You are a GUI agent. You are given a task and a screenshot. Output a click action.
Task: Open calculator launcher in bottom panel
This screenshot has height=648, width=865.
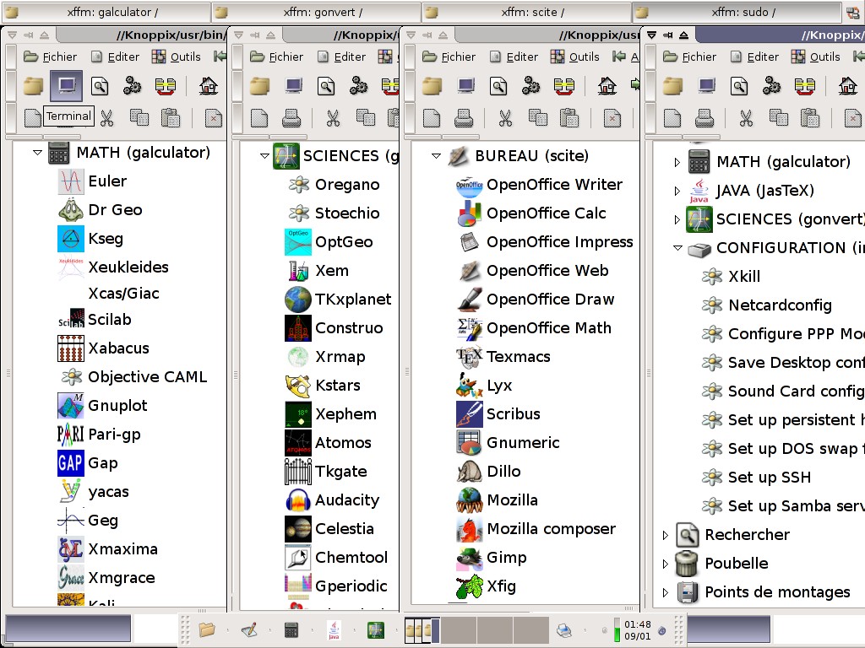(291, 629)
